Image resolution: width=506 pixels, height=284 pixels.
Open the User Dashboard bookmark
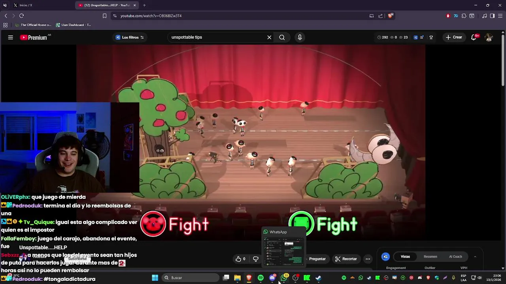[x=74, y=25]
